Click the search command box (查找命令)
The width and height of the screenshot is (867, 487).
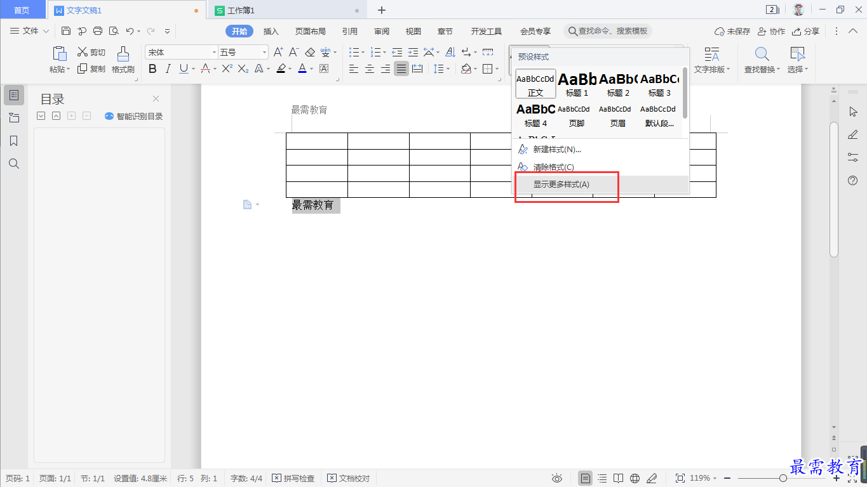tap(608, 31)
